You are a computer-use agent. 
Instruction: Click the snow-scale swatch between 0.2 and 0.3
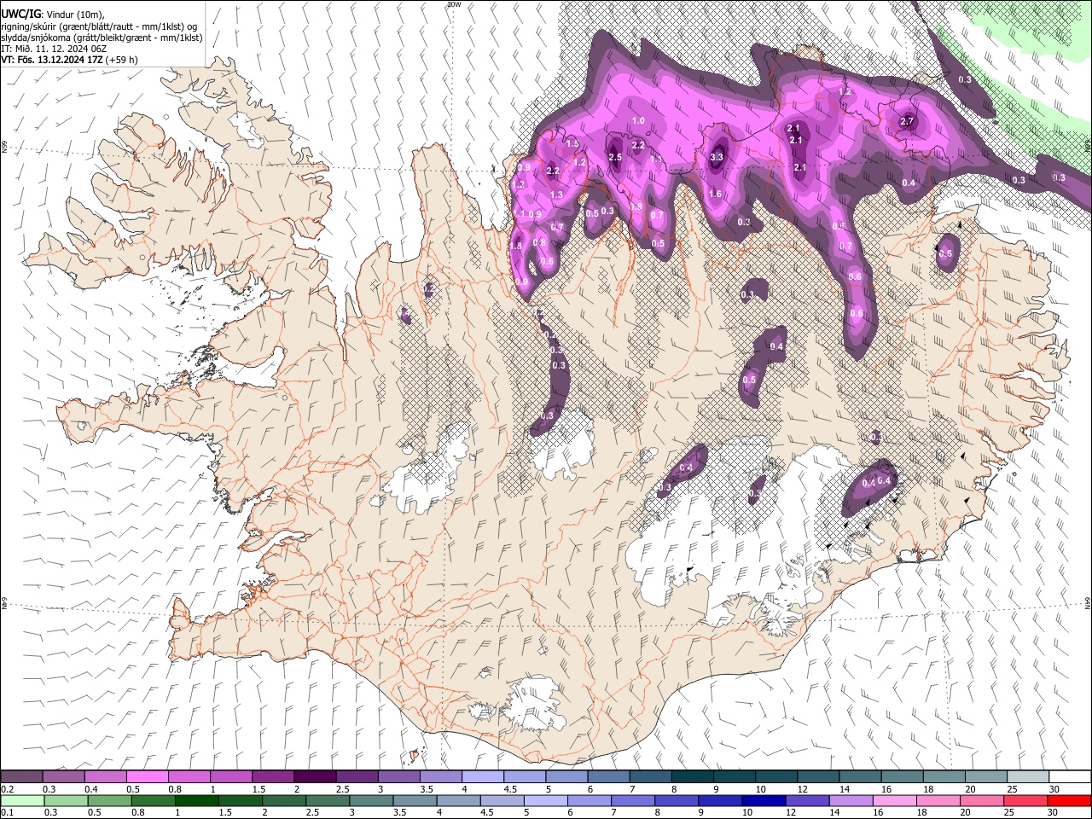coord(21,777)
